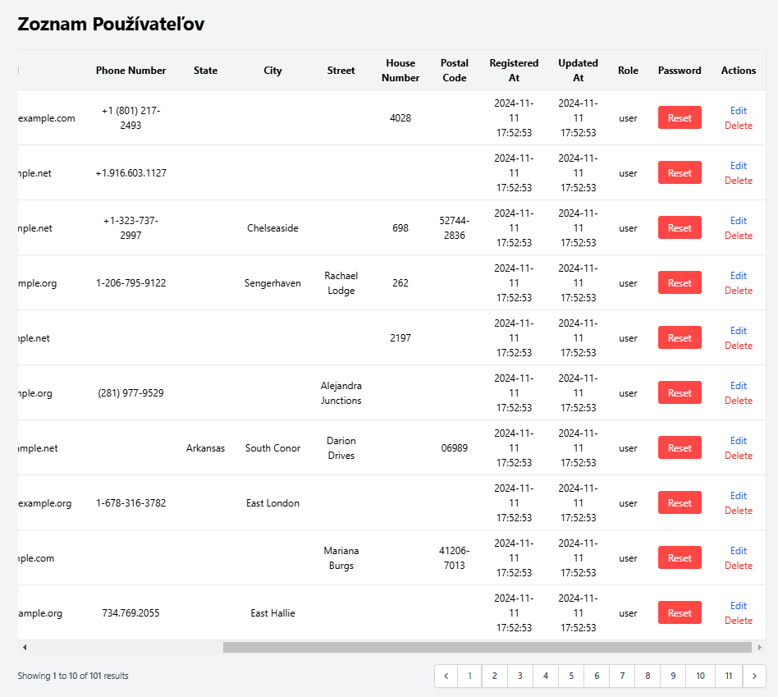The height and width of the screenshot is (697, 778).
Task: Delete the East Hallie user
Action: pos(738,621)
